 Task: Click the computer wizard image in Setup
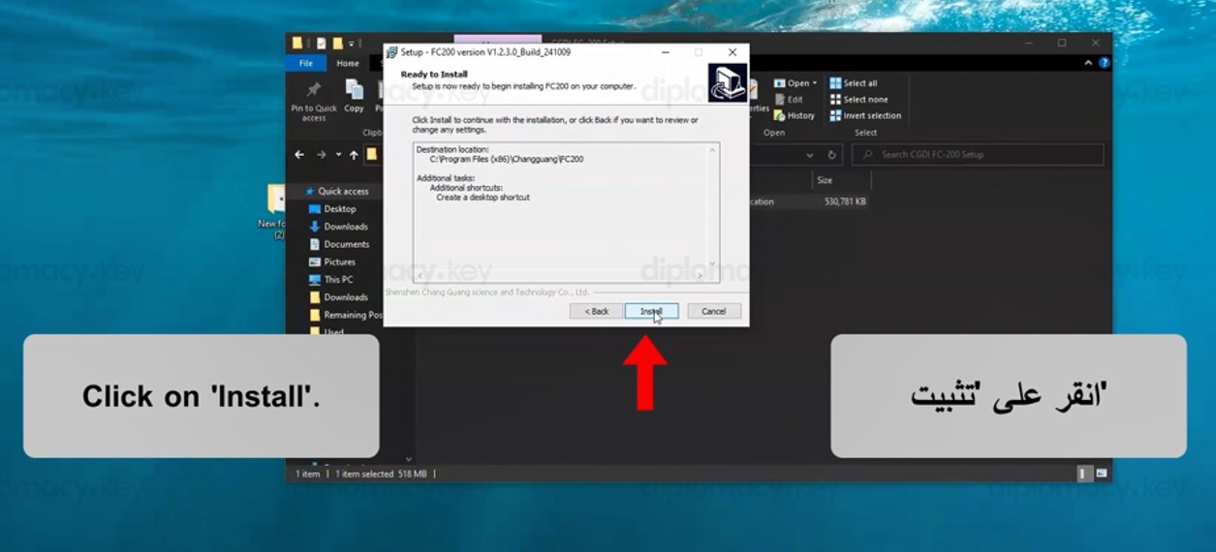coord(728,83)
